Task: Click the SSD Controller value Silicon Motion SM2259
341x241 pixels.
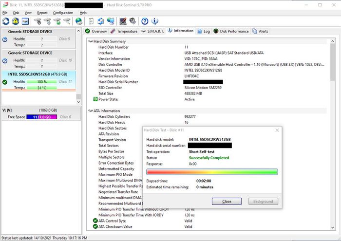Action: pyautogui.click(x=203, y=88)
